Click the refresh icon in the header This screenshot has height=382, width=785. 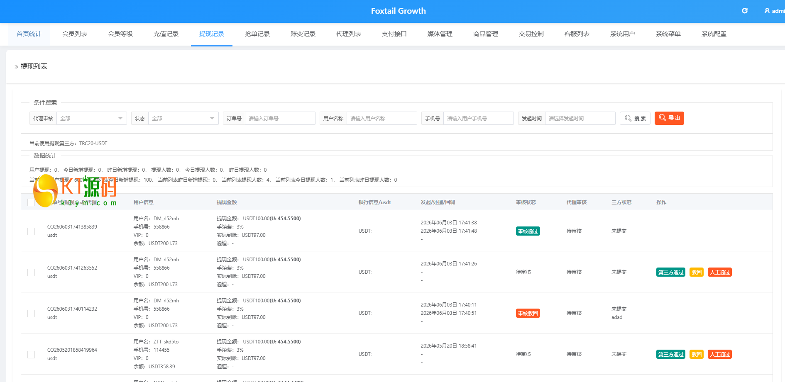tap(745, 11)
